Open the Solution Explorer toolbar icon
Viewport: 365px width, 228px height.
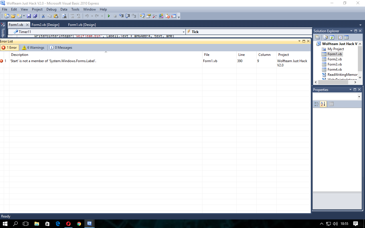point(142,16)
